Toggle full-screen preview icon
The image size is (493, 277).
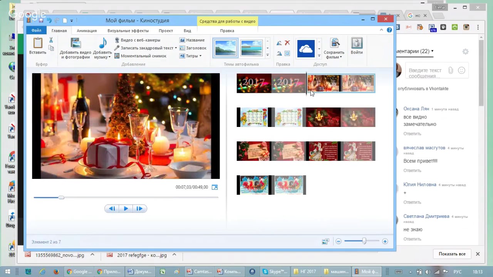215,187
